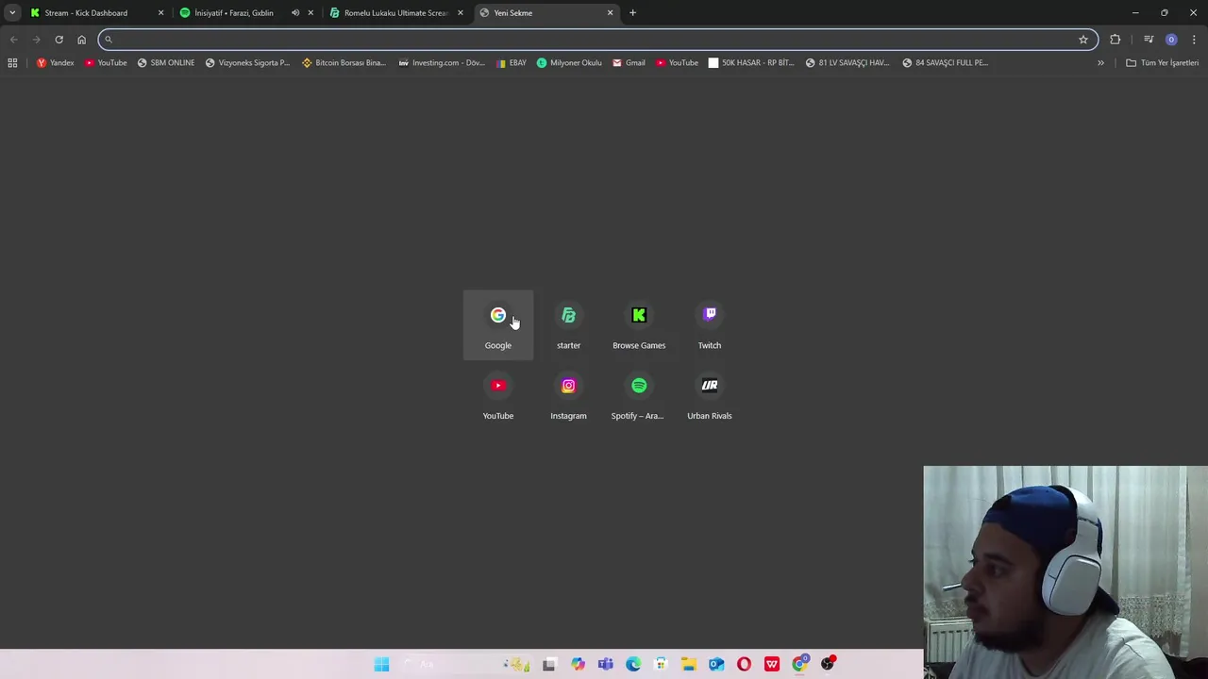
Task: Open the Chrome profile avatar
Action: pyautogui.click(x=1171, y=40)
